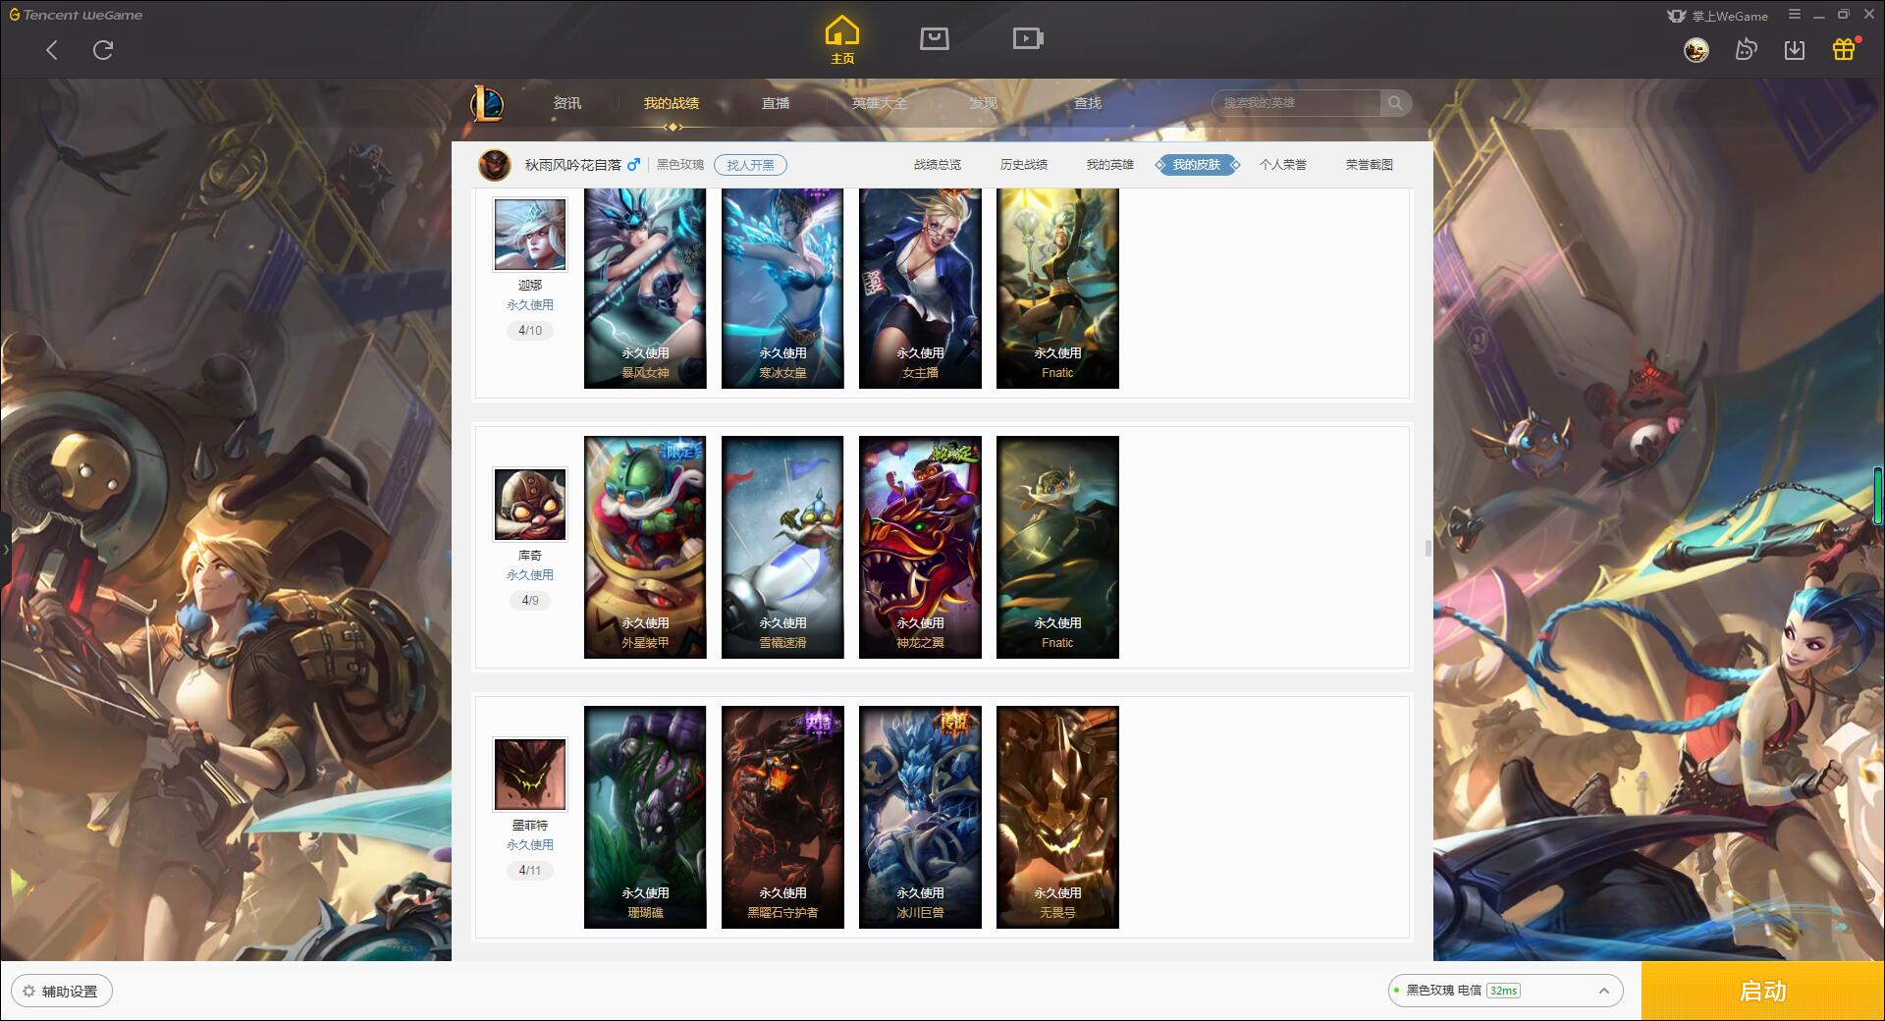
Task: Click the 4/9 skin count for 库奇
Action: (530, 601)
